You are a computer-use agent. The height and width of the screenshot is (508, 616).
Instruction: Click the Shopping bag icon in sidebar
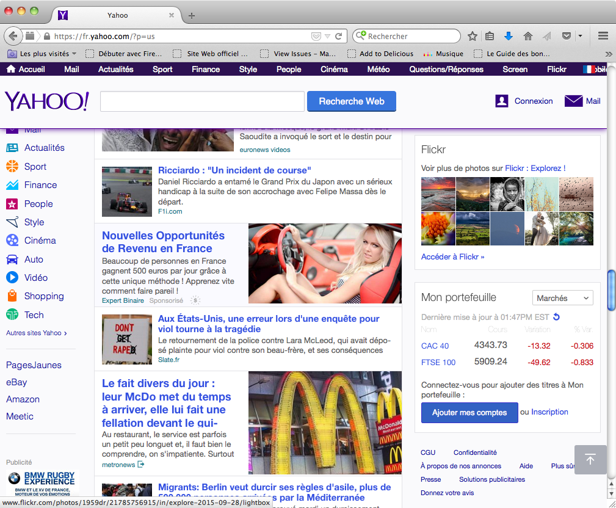[x=12, y=296]
